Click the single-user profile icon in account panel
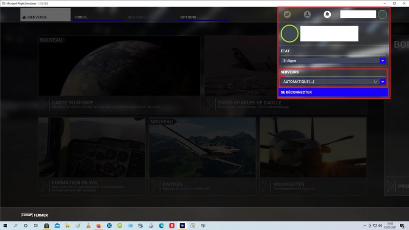The height and width of the screenshot is (230, 409). coord(307,14)
